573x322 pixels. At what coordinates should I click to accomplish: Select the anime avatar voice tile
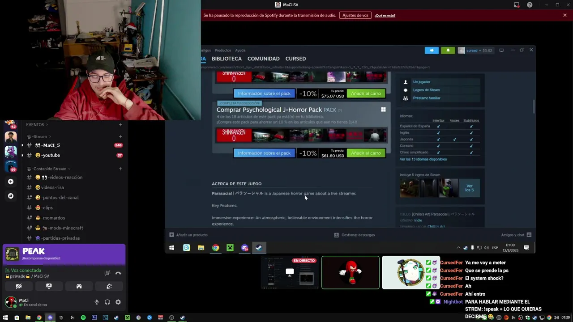(x=411, y=272)
